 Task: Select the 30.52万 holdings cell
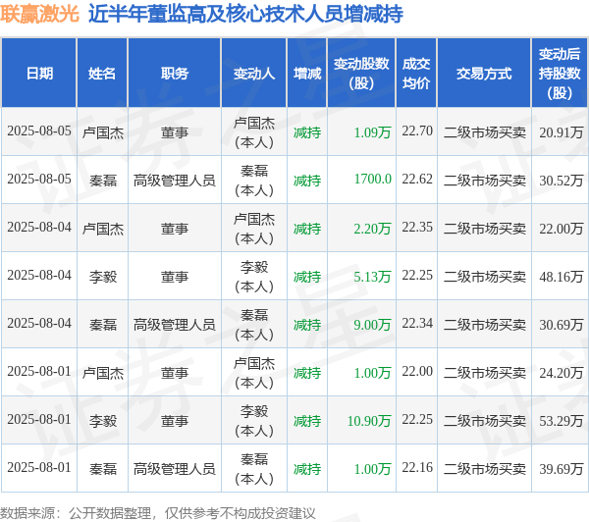pos(562,181)
